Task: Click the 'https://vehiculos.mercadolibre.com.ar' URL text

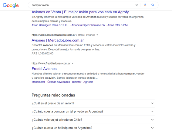Action: click(x=53, y=35)
